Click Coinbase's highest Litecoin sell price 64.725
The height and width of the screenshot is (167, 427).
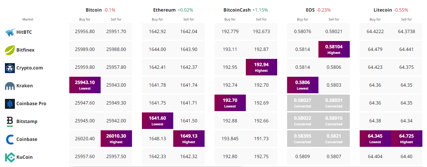click(407, 139)
